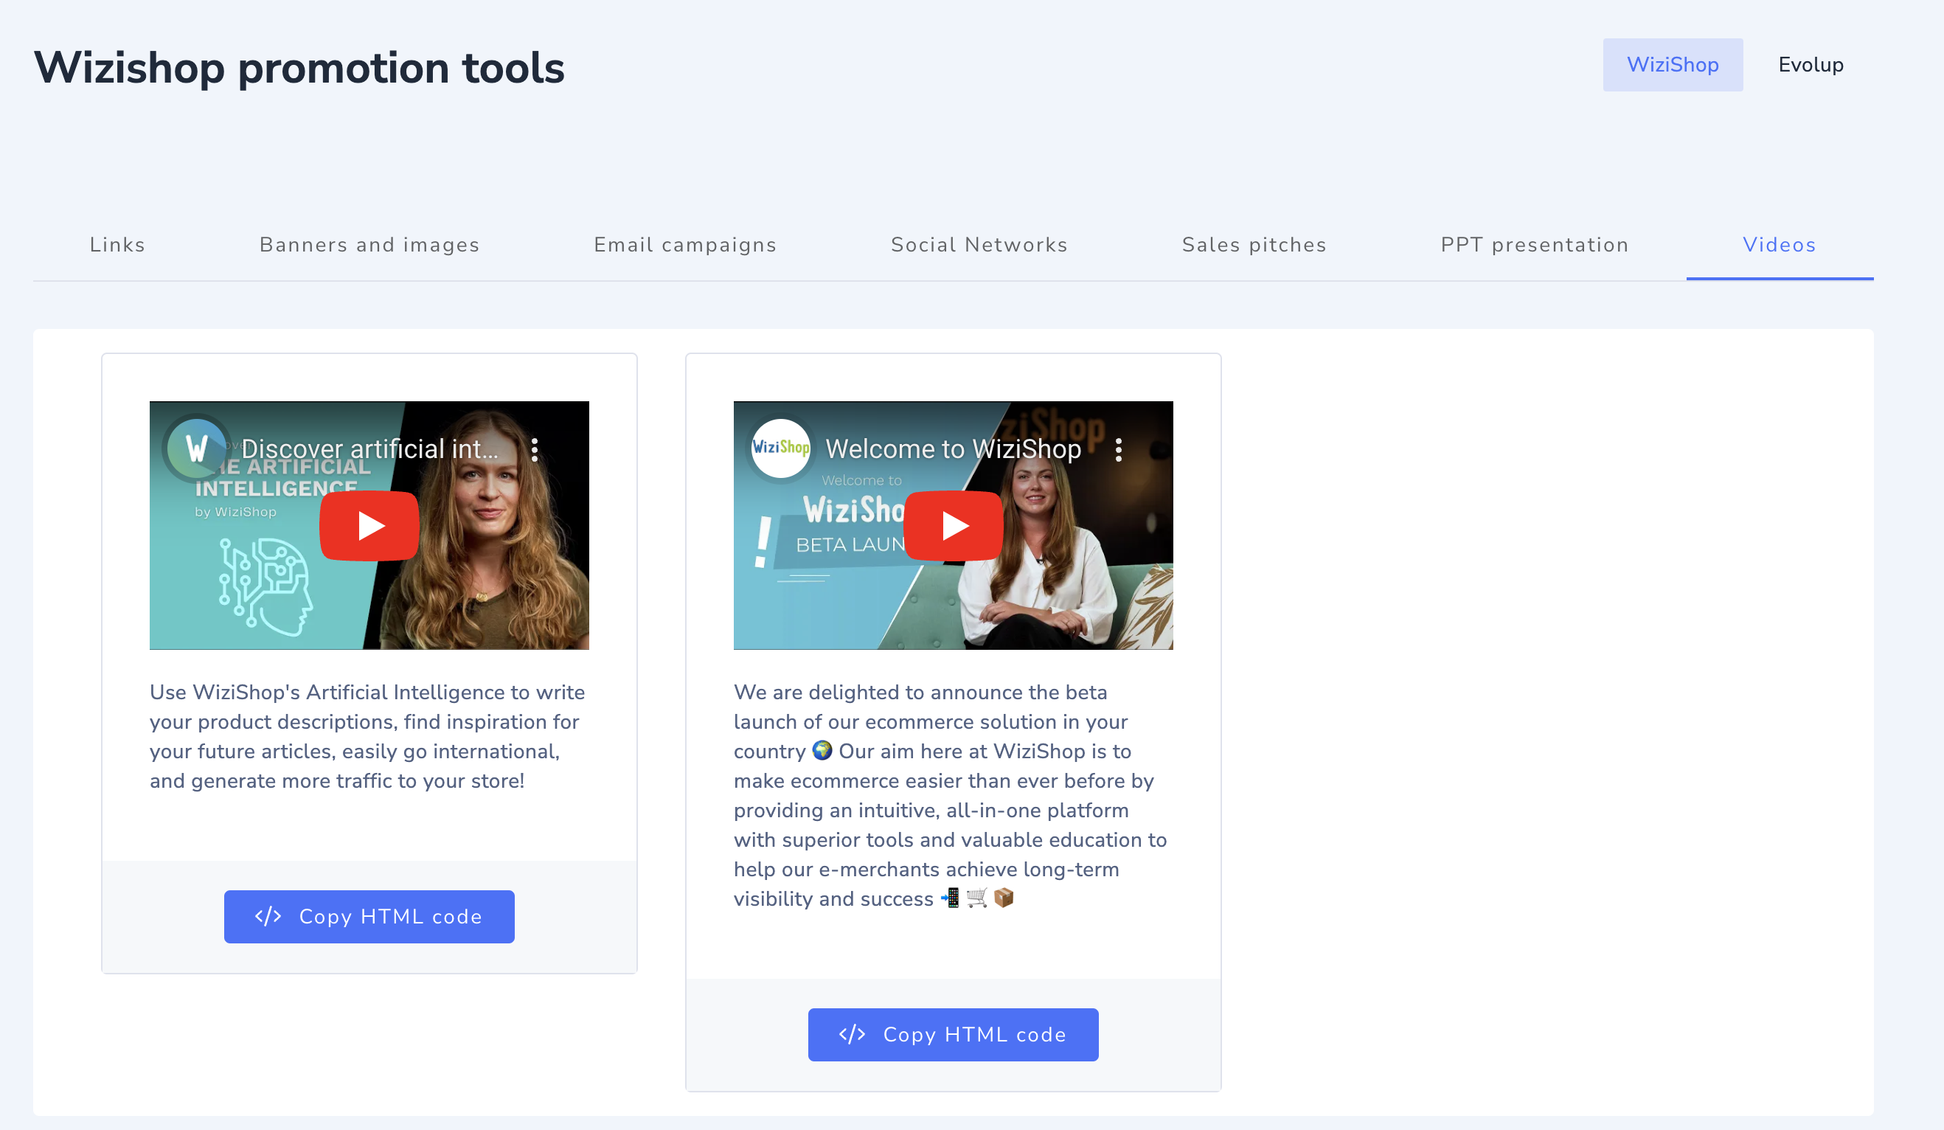Select the WiziShop brand toggle

coord(1673,65)
